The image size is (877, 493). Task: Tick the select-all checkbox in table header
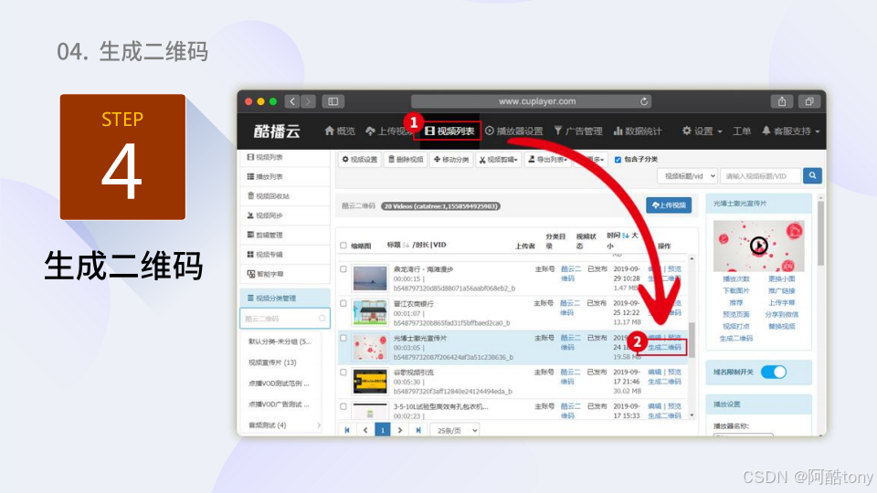(x=343, y=246)
